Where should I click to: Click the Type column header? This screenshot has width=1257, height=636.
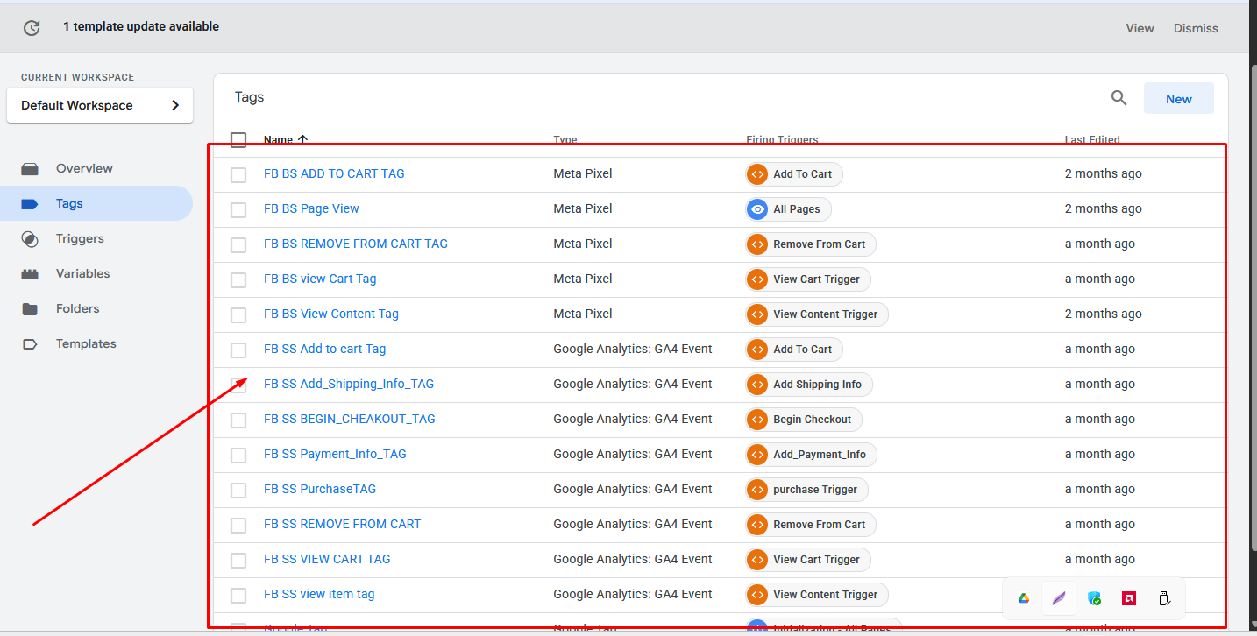(x=565, y=139)
